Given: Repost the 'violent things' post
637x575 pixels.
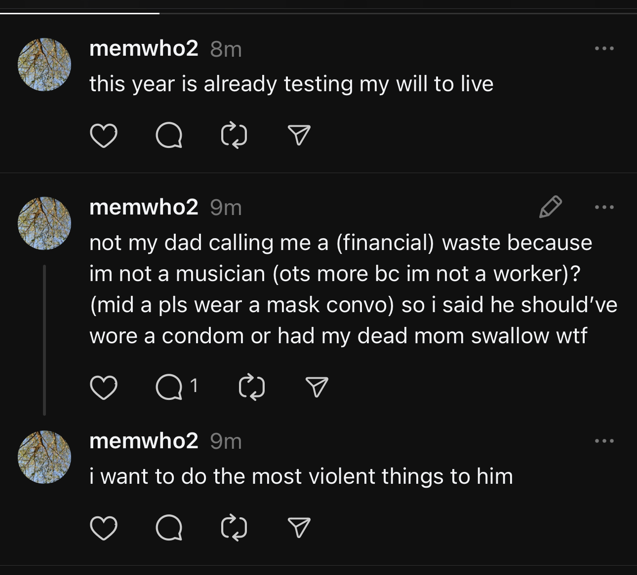Looking at the screenshot, I should tap(234, 528).
